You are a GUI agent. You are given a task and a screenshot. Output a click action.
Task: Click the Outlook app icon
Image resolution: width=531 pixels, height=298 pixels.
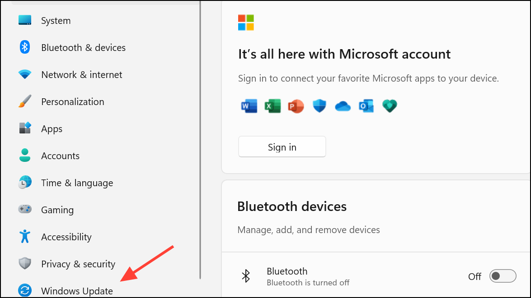(366, 106)
